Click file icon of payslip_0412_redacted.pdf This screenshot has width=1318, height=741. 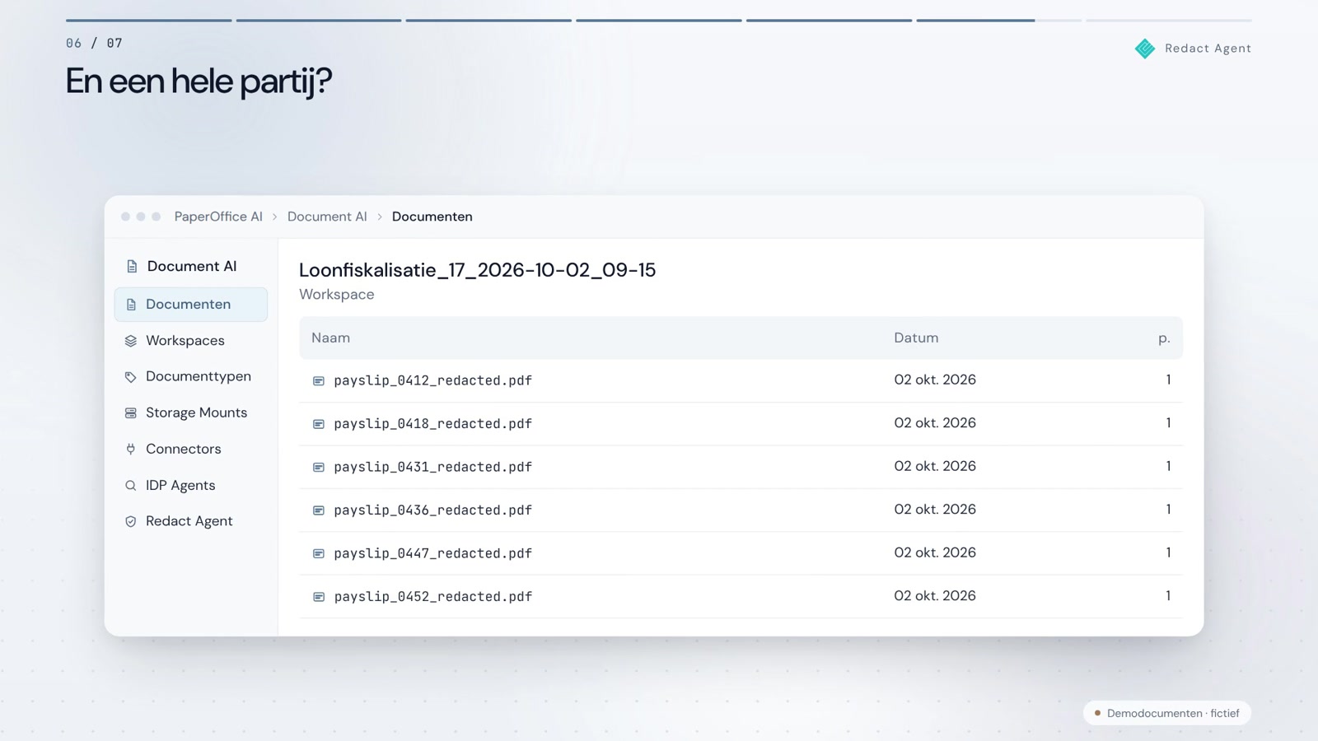(x=319, y=381)
